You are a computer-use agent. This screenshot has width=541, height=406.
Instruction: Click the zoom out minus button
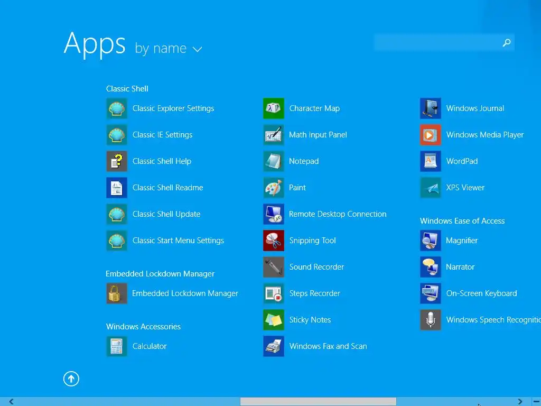point(536,402)
